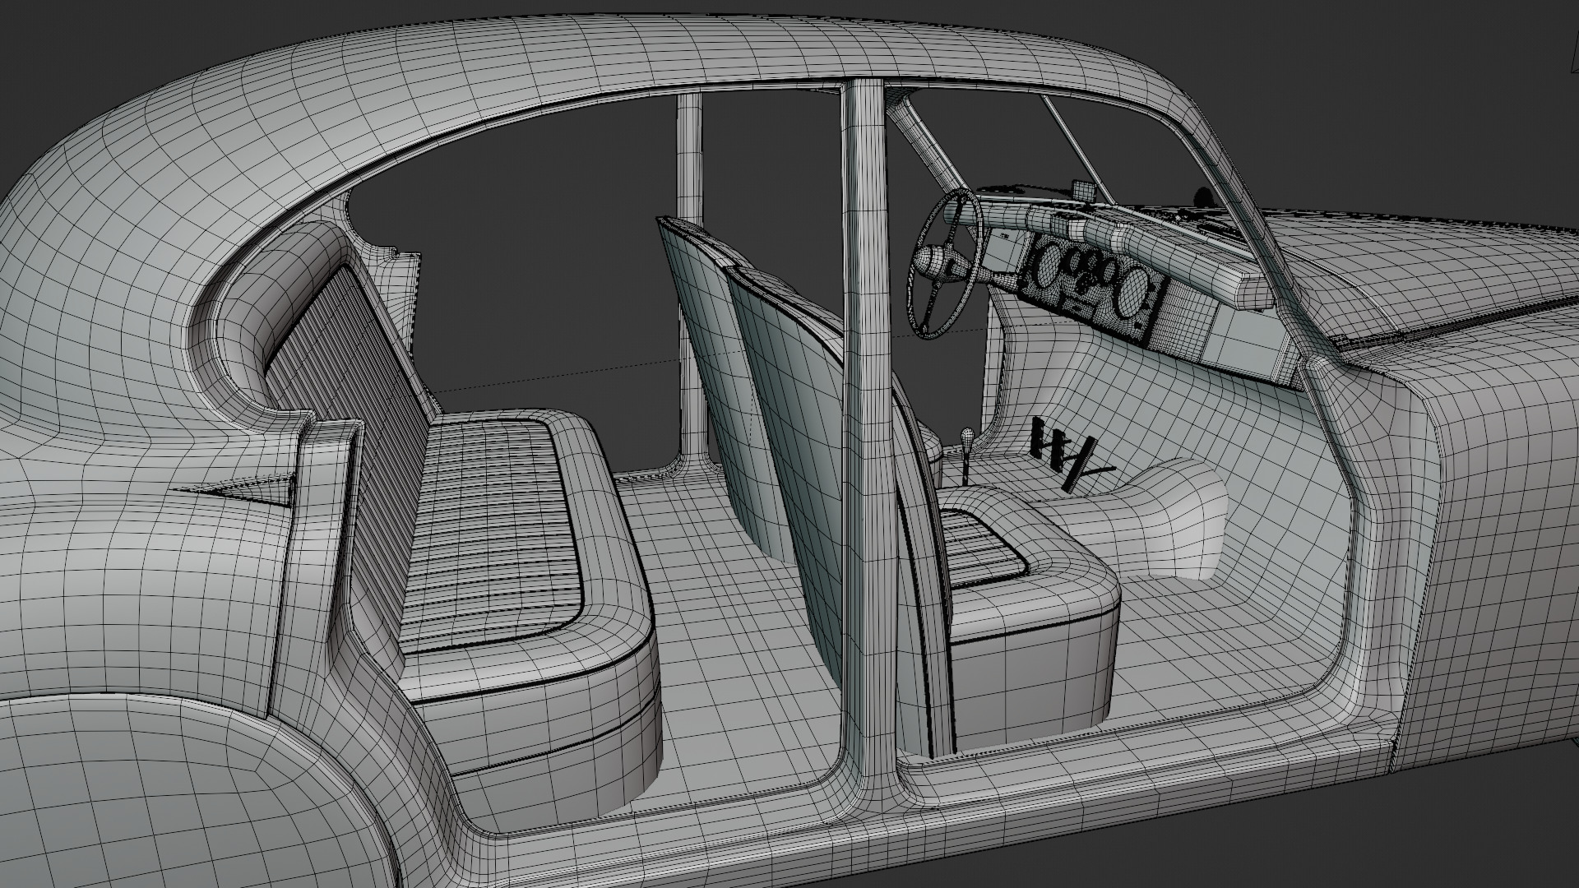Select the steering wheel in the viewport

(x=946, y=261)
